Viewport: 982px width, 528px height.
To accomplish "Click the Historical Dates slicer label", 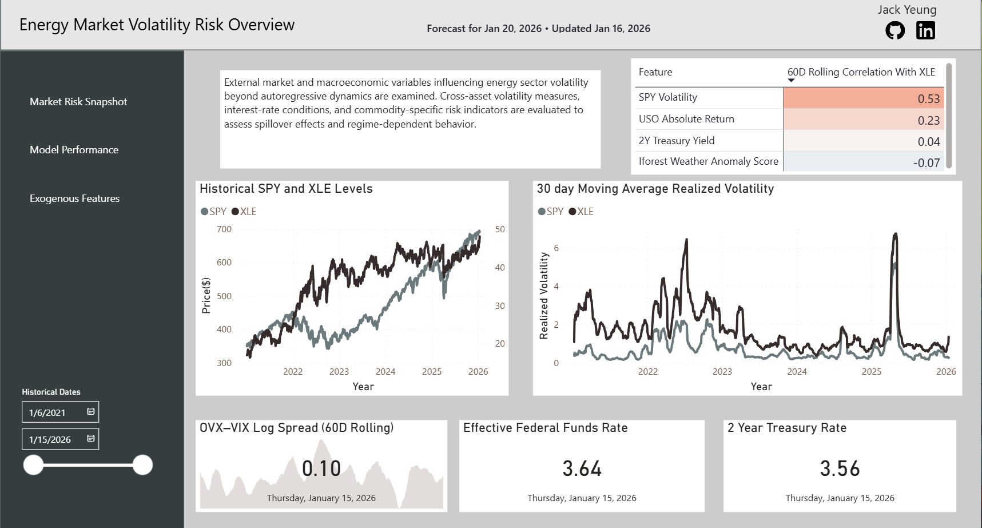I will 51,392.
